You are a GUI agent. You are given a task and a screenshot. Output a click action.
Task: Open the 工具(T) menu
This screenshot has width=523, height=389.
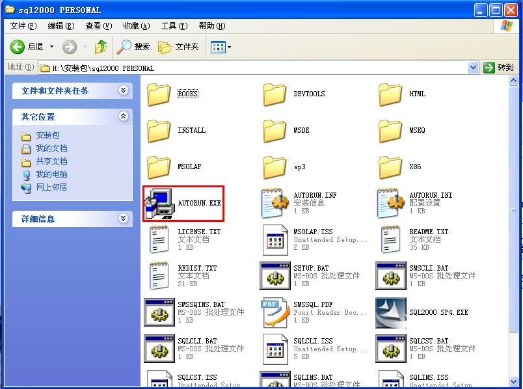(x=174, y=26)
